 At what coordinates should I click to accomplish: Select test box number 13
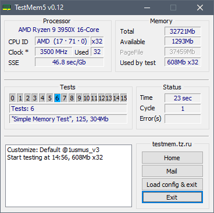[109, 98]
